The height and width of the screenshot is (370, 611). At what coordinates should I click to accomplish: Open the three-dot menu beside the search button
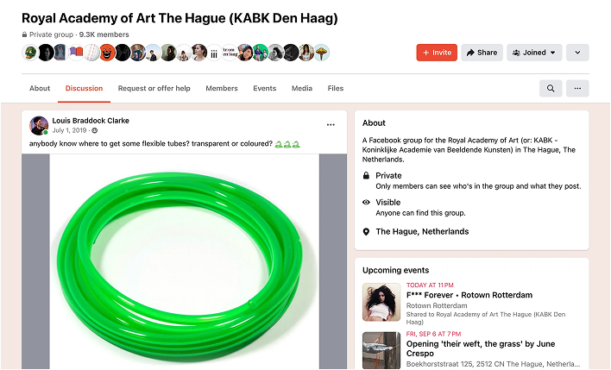click(577, 89)
